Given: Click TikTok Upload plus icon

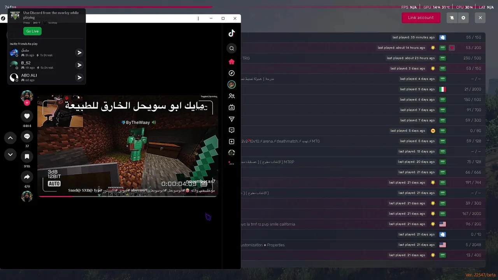Looking at the screenshot, I should 231,142.
